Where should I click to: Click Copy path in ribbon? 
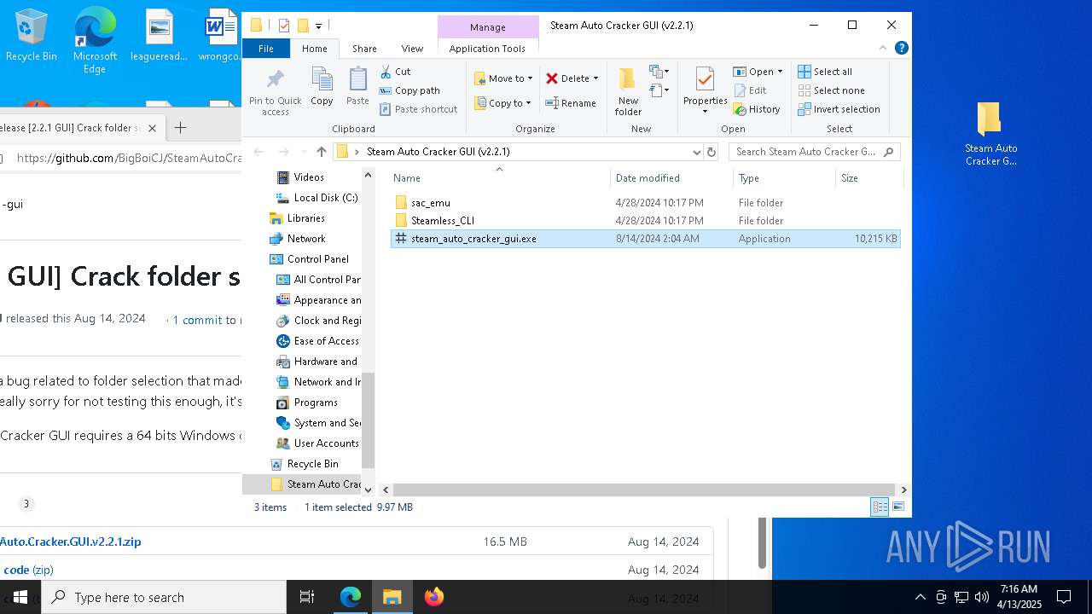click(409, 90)
